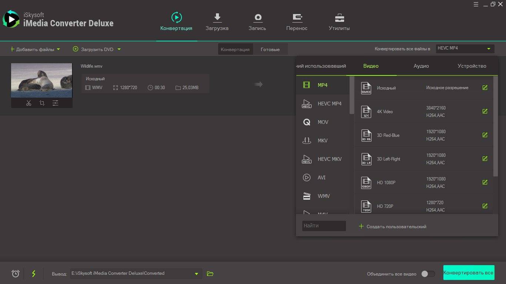Click the iSkysoft logo icon
506x284 pixels.
(11, 19)
